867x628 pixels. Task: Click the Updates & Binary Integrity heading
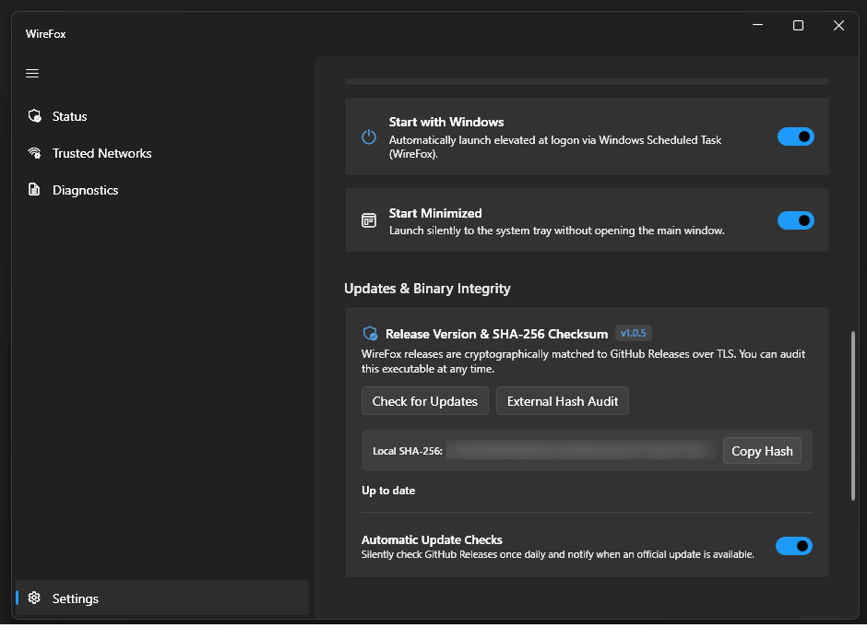pos(427,289)
